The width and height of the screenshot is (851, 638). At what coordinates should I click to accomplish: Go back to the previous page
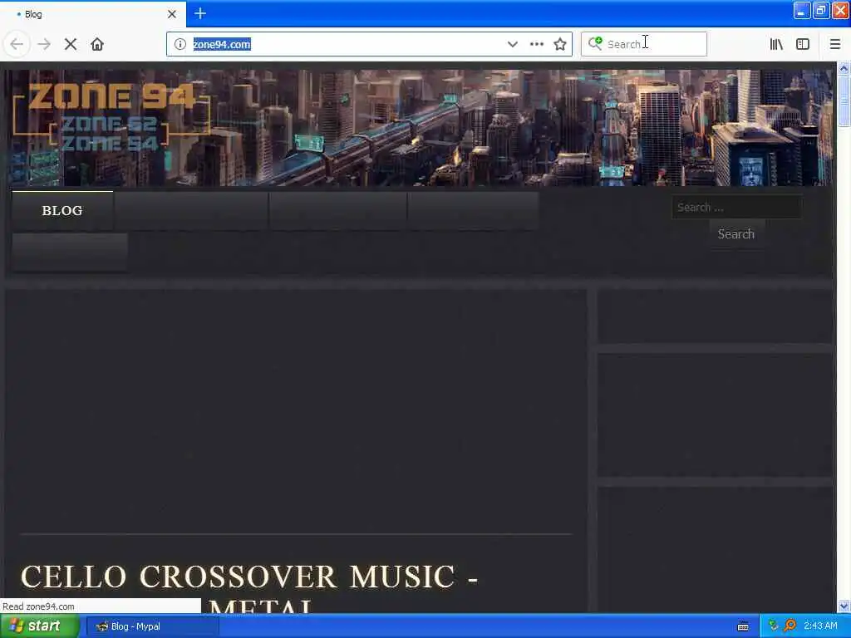[17, 44]
